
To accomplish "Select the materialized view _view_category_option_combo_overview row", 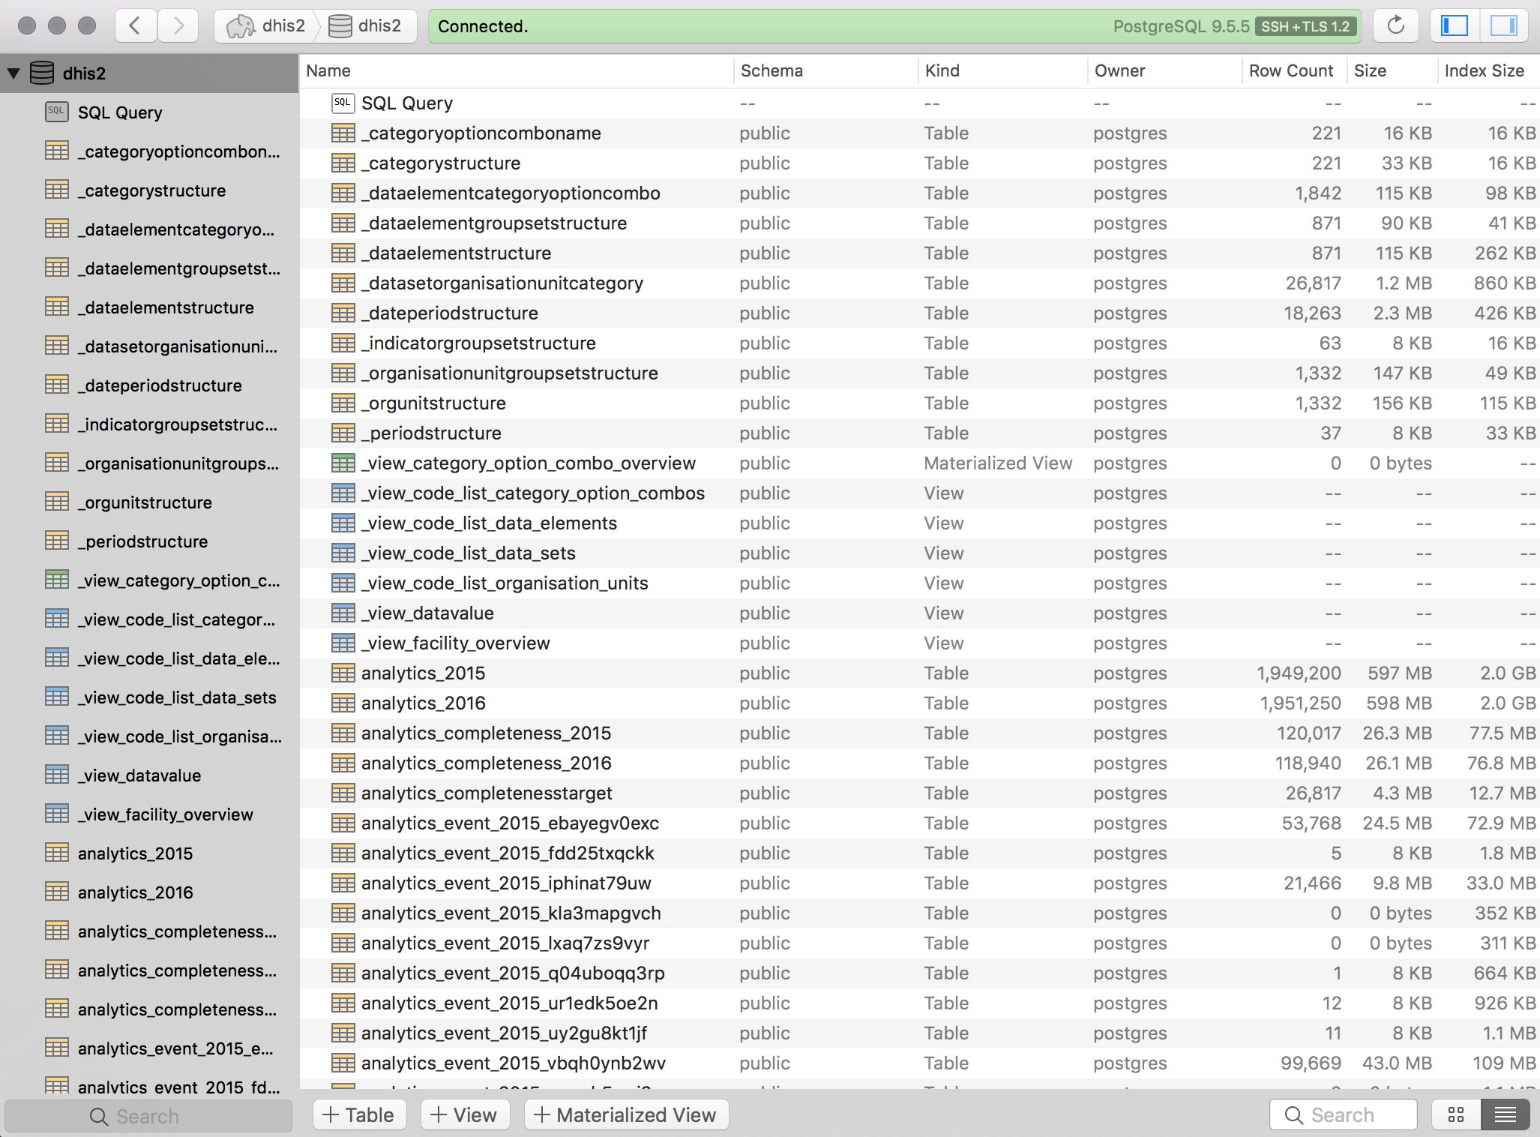I will click(528, 463).
